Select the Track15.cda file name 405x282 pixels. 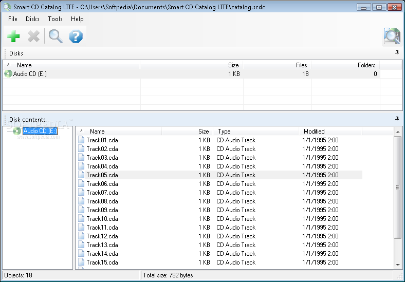pos(102,262)
